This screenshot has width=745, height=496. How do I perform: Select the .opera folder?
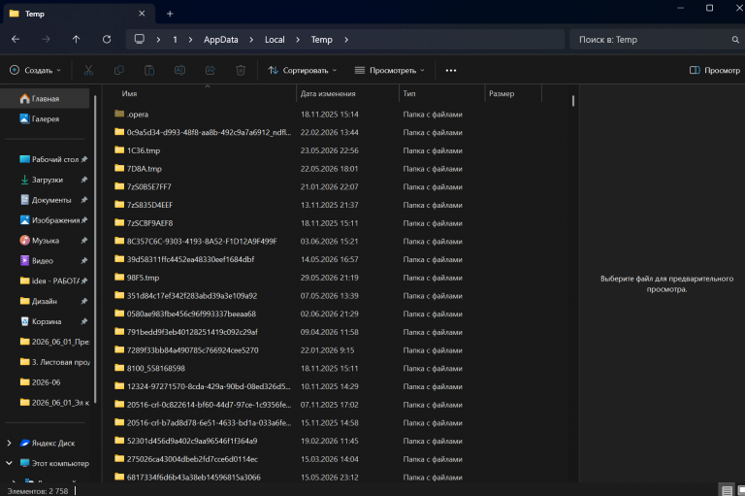[131, 115]
